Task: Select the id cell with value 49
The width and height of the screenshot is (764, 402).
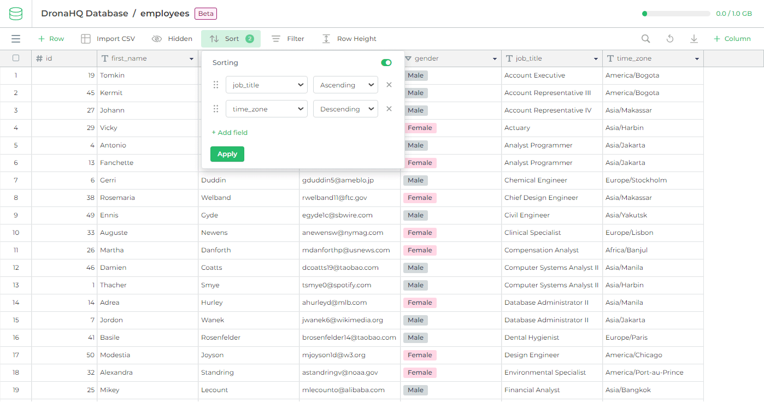Action: [64, 215]
